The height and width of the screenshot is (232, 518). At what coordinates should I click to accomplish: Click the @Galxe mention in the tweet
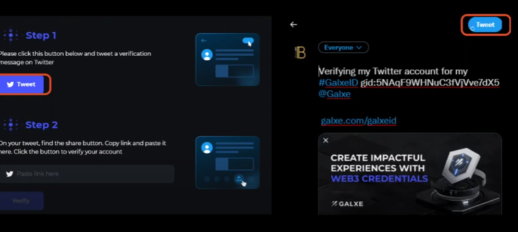click(334, 94)
